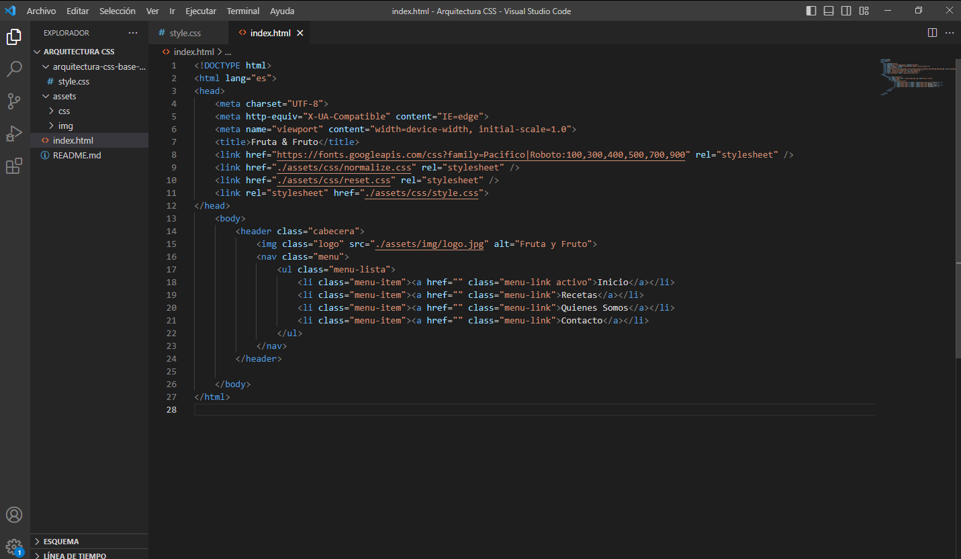Image resolution: width=961 pixels, height=559 pixels.
Task: Collapse the ARQUITECTURA CSS root folder
Action: pyautogui.click(x=38, y=52)
